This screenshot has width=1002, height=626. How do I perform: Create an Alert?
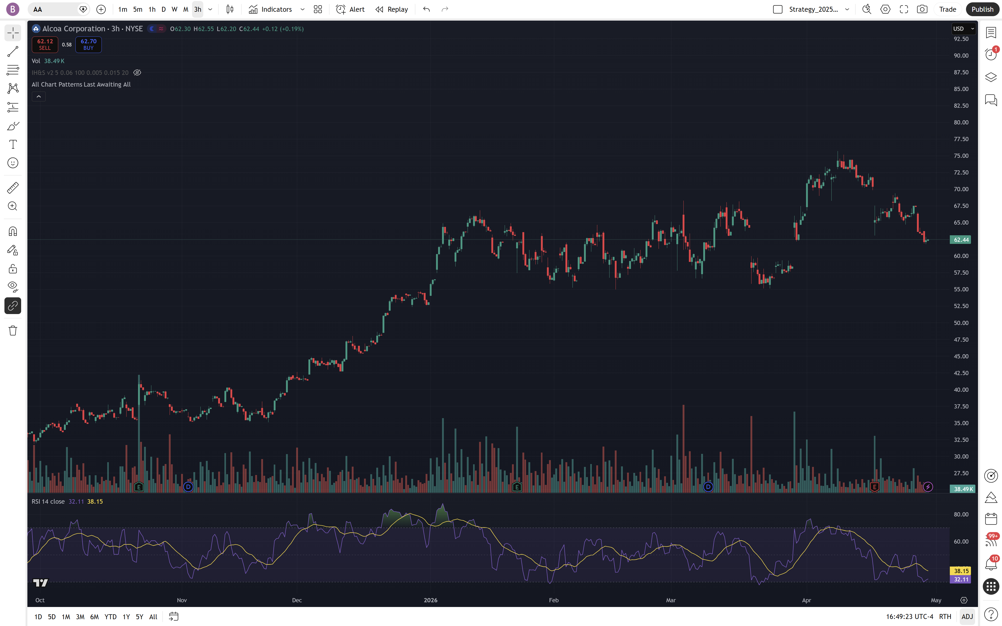pos(350,9)
